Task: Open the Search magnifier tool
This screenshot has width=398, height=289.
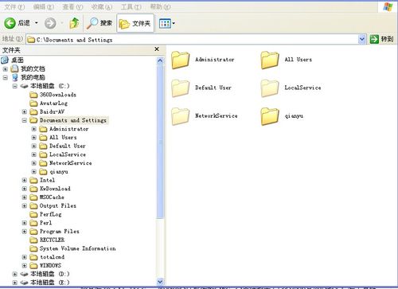Action: click(92, 23)
